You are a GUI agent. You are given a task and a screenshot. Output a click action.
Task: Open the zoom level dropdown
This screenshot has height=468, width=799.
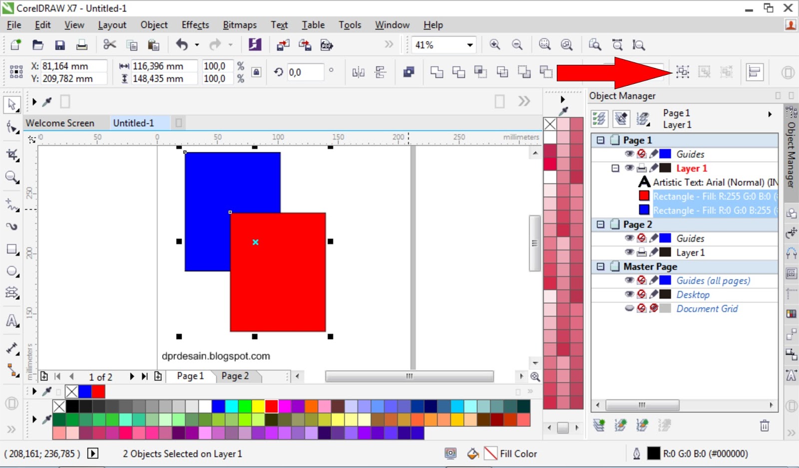(469, 44)
